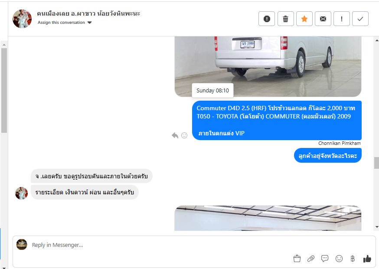Reply to the Commuter D4D message
This screenshot has width=379, height=269.
point(175,135)
